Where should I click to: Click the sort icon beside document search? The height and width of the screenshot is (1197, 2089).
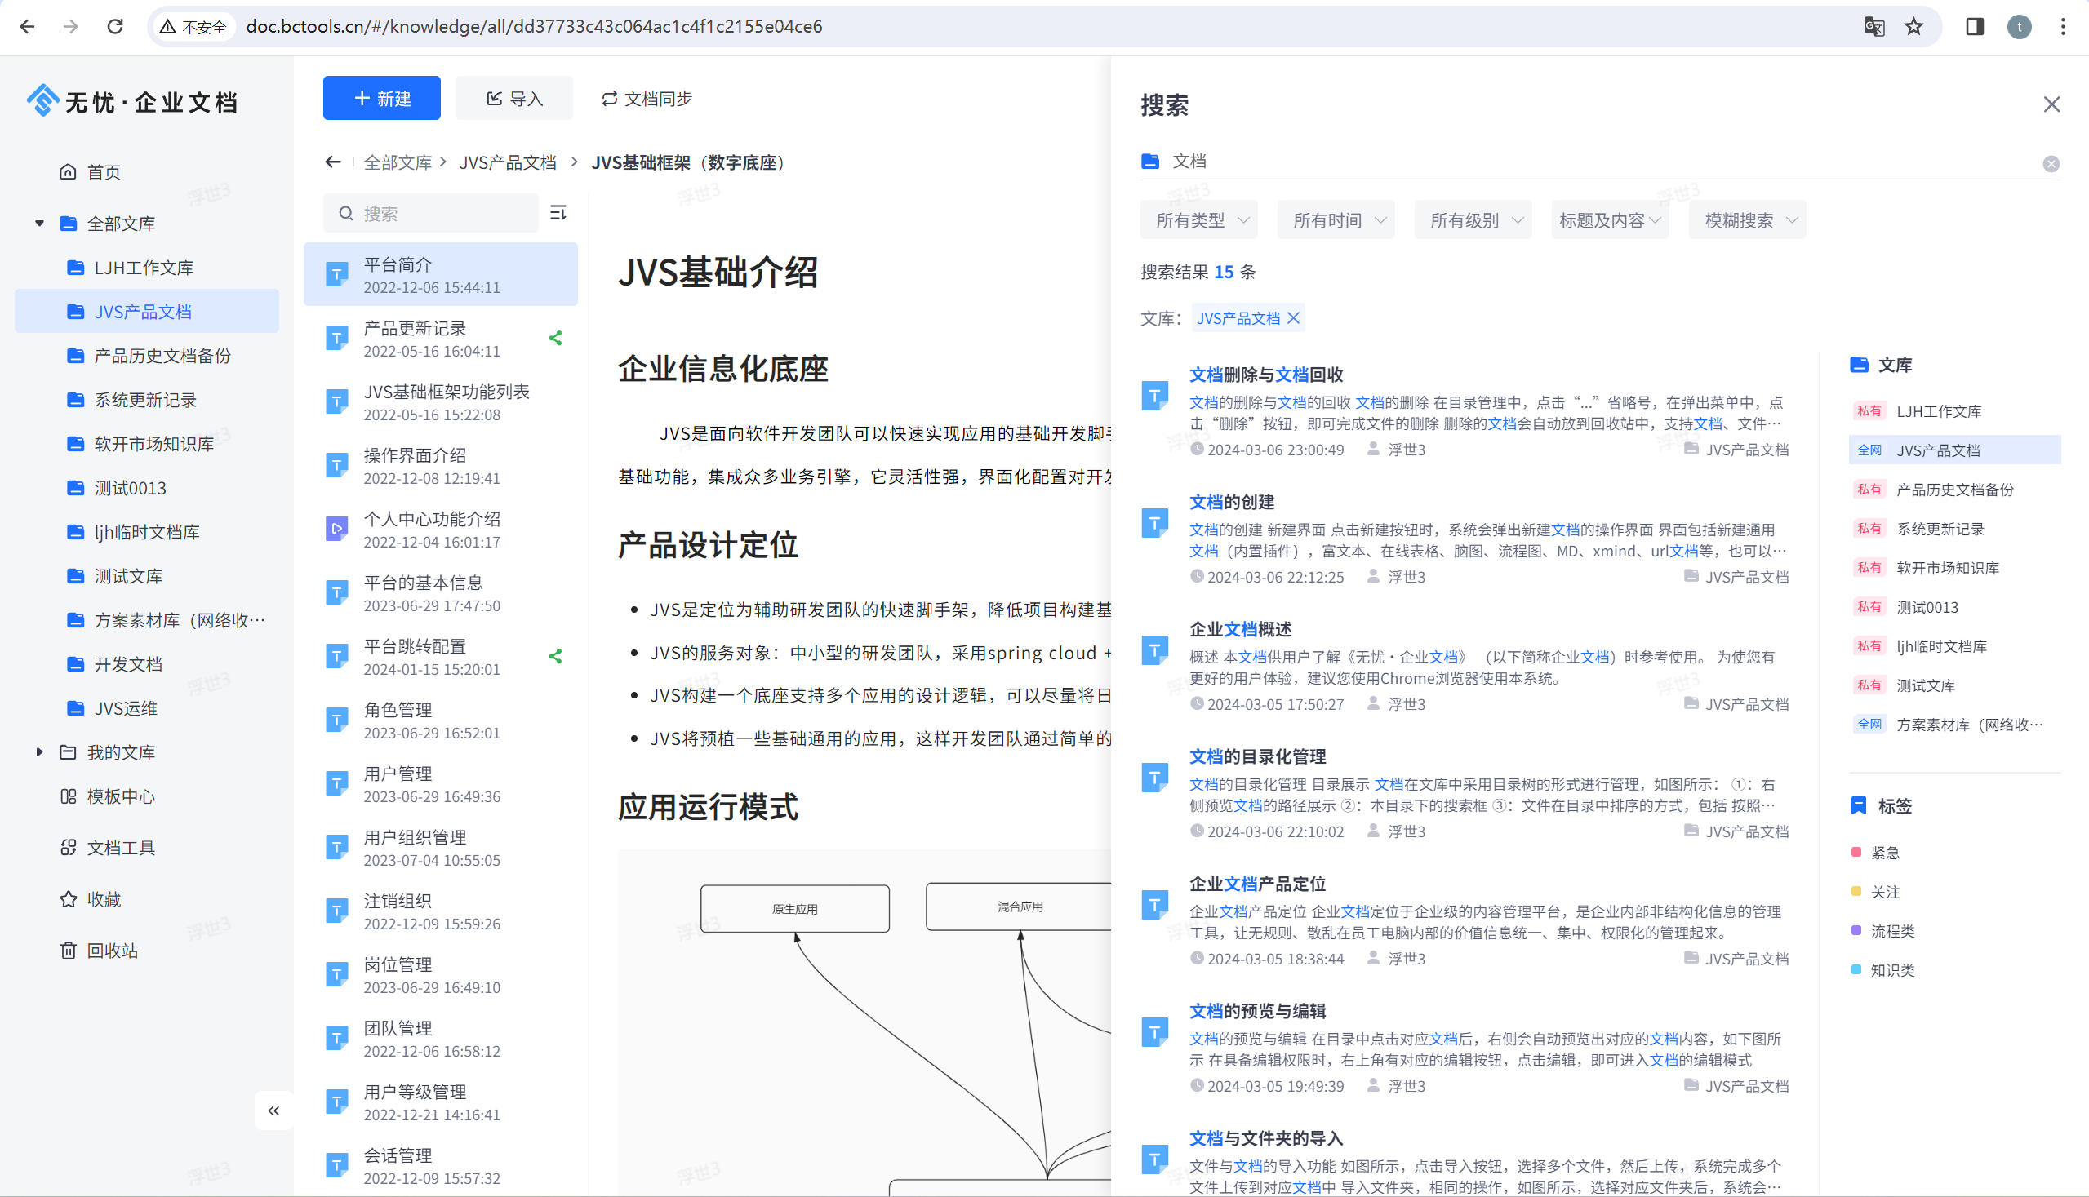(558, 213)
